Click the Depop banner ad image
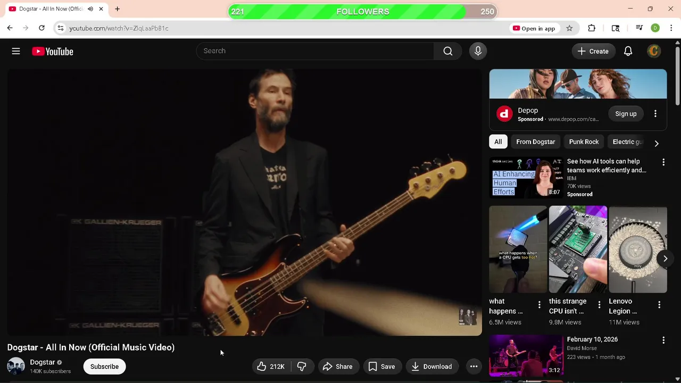Viewport: 681px width, 383px height. coord(578,84)
